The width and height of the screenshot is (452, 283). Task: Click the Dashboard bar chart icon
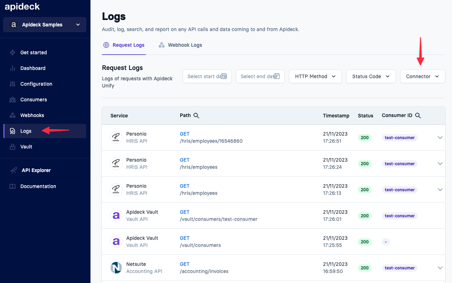[x=13, y=68]
